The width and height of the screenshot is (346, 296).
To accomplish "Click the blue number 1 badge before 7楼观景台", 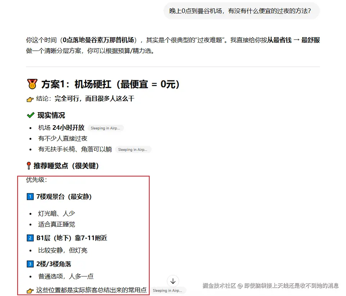I will [x=30, y=196].
